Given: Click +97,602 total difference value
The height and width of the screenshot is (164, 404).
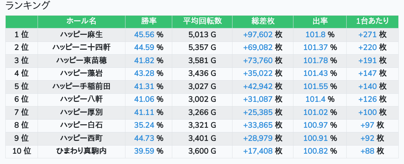Looking at the screenshot, I should (258, 34).
